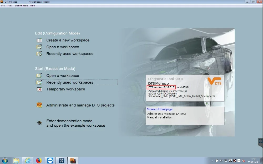Click the taskbar clock showing 11:32
Viewport: 263px width, 164px height.
coord(253,161)
